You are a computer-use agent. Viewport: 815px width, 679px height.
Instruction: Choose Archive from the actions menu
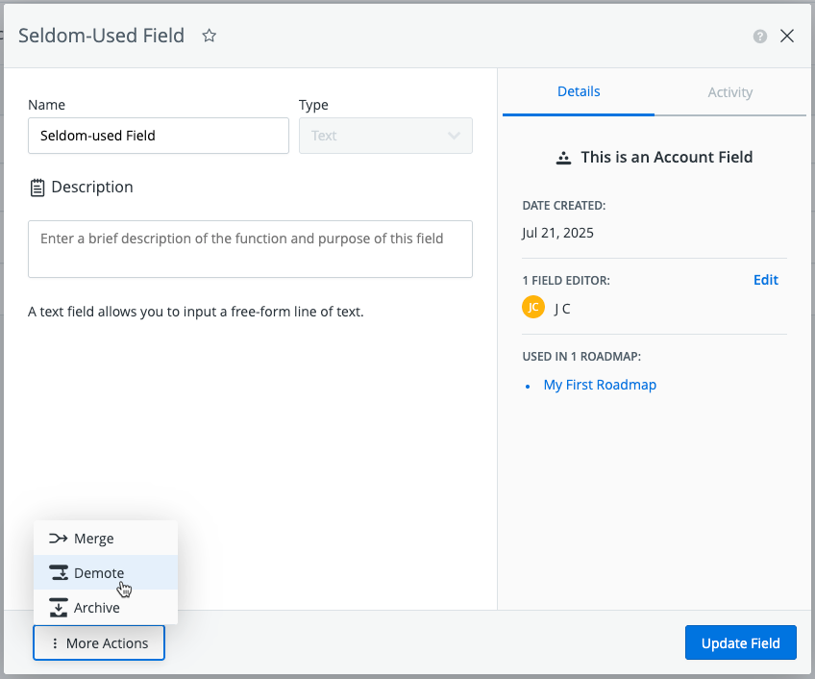[97, 608]
